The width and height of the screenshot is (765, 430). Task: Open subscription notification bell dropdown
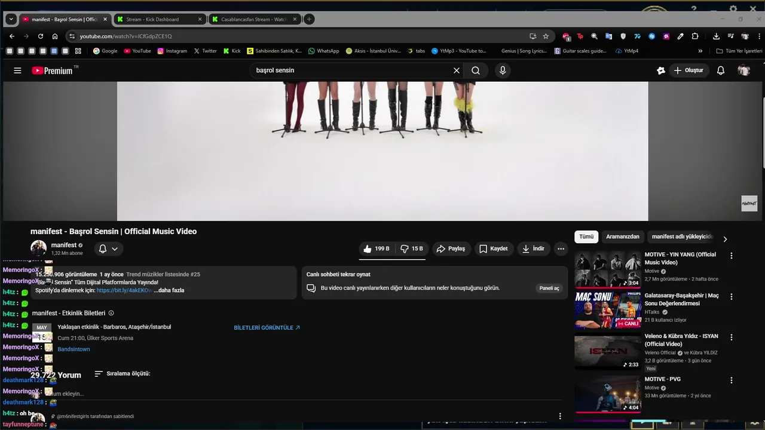[108, 249]
